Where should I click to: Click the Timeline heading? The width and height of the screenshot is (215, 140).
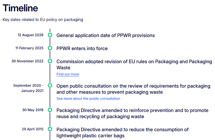pos(20,8)
